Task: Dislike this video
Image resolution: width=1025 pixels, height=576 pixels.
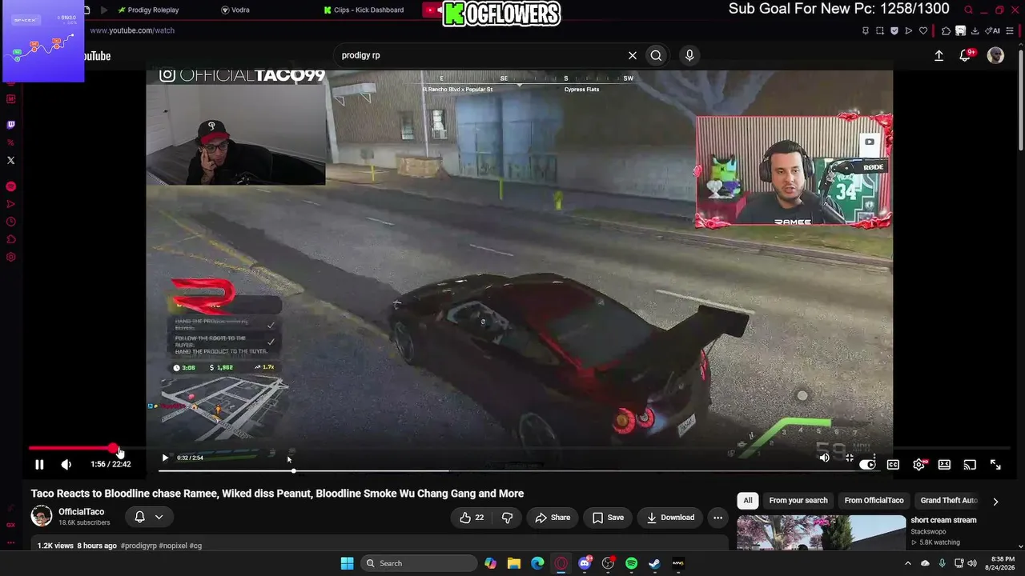Action: (507, 518)
